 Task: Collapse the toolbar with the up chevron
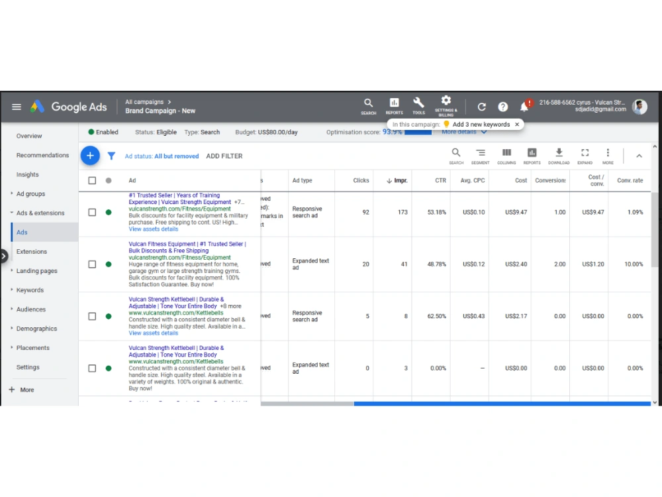[x=639, y=156]
